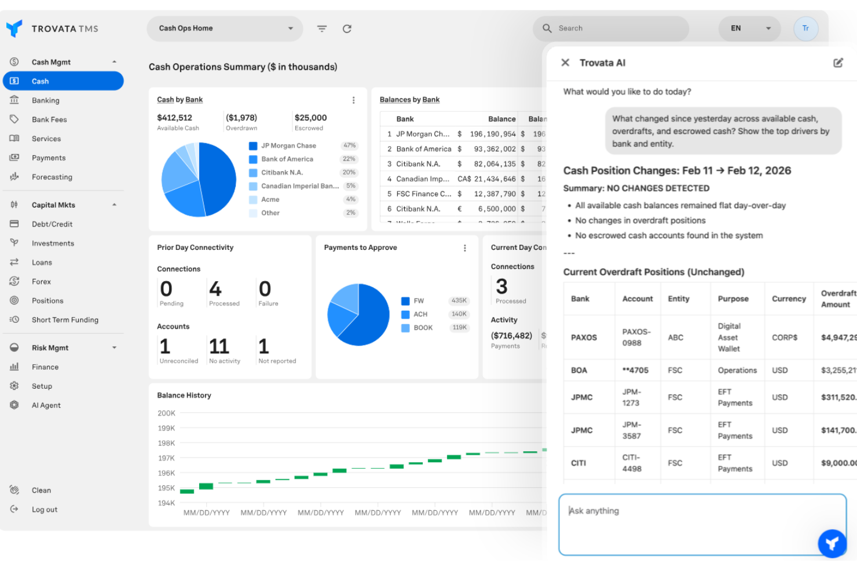
Task: Open the Balances by Bank link
Action: coord(409,100)
